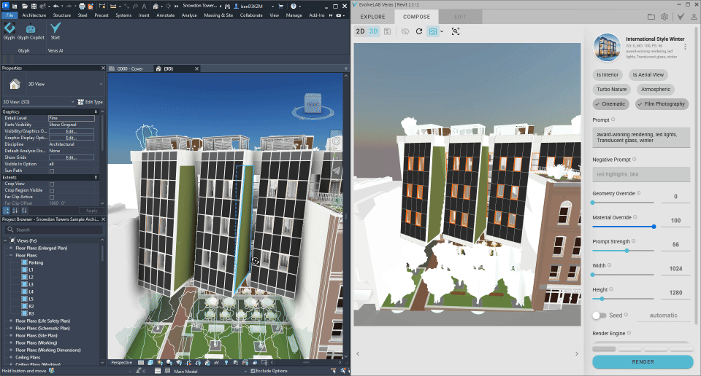The image size is (701, 376).
Task: Click Visual Style icon in view control bar
Action: pyautogui.click(x=150, y=363)
